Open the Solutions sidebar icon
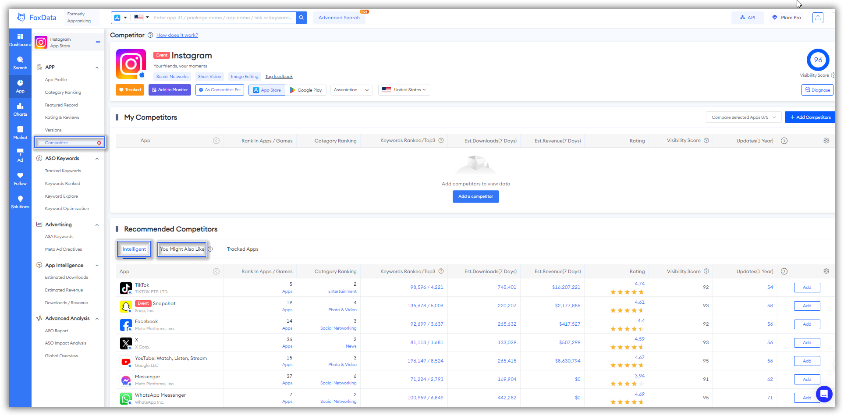Screen dimensions: 844x416 click(x=20, y=202)
